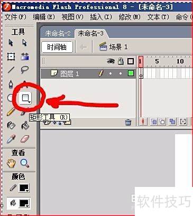
Task: Choose the Pen tool
Action: [11, 84]
